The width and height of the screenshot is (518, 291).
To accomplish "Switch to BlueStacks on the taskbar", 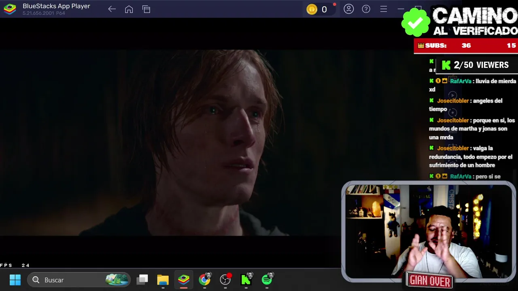I will pyautogui.click(x=184, y=280).
